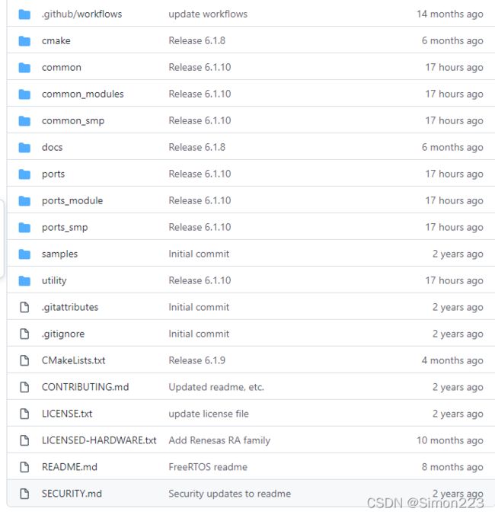Click folder icon for common_modules
The height and width of the screenshot is (515, 495).
24,94
